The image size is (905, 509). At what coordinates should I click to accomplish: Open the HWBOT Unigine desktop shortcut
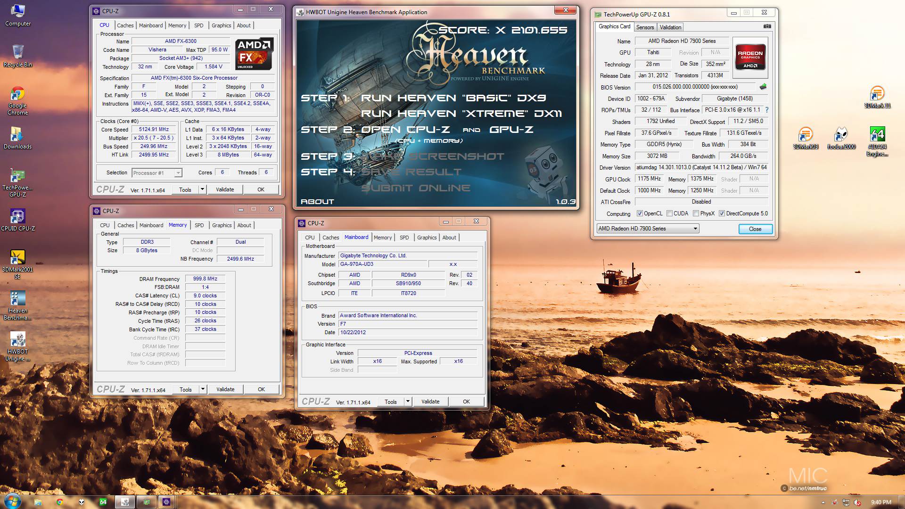pyautogui.click(x=18, y=346)
